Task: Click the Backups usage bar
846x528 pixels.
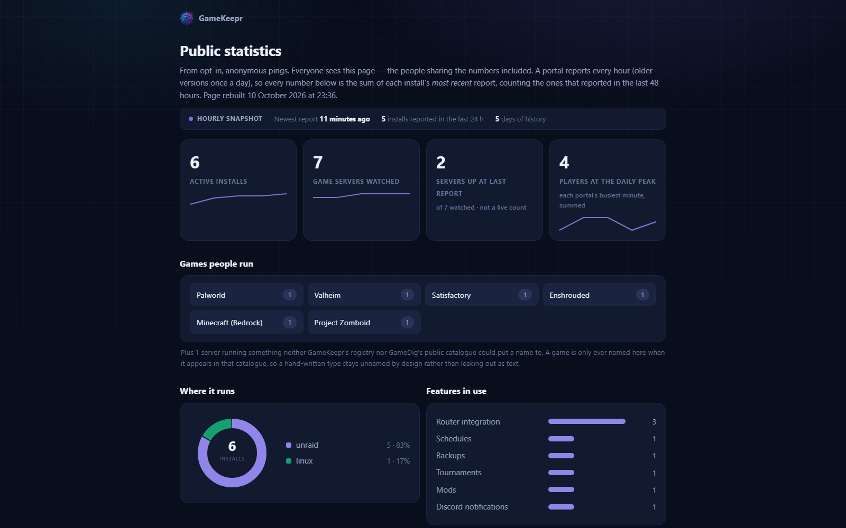Action: click(561, 456)
